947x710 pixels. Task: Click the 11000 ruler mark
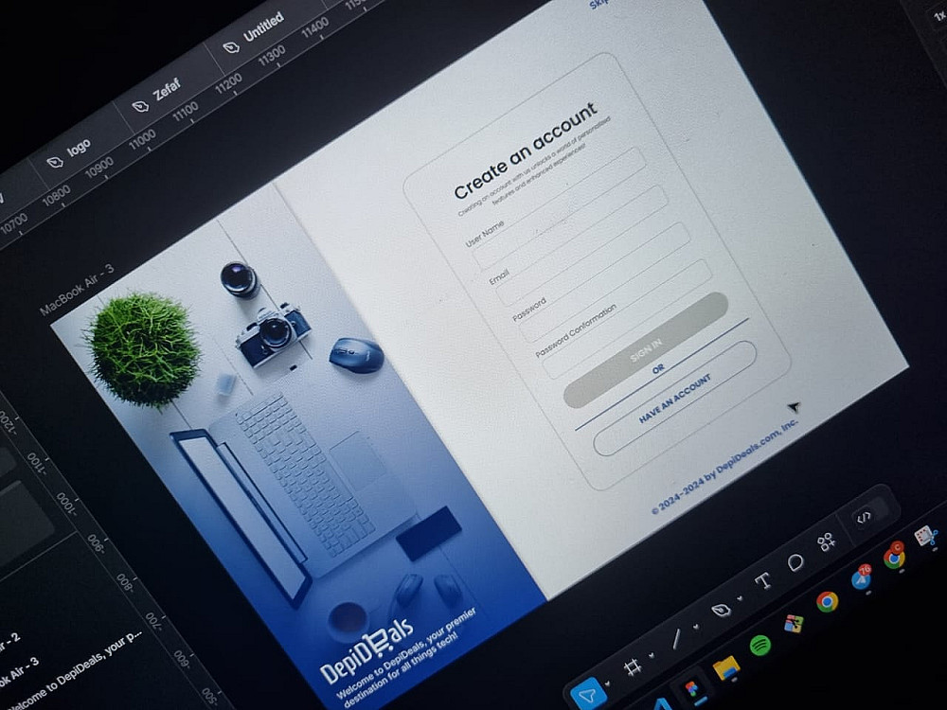tap(142, 139)
